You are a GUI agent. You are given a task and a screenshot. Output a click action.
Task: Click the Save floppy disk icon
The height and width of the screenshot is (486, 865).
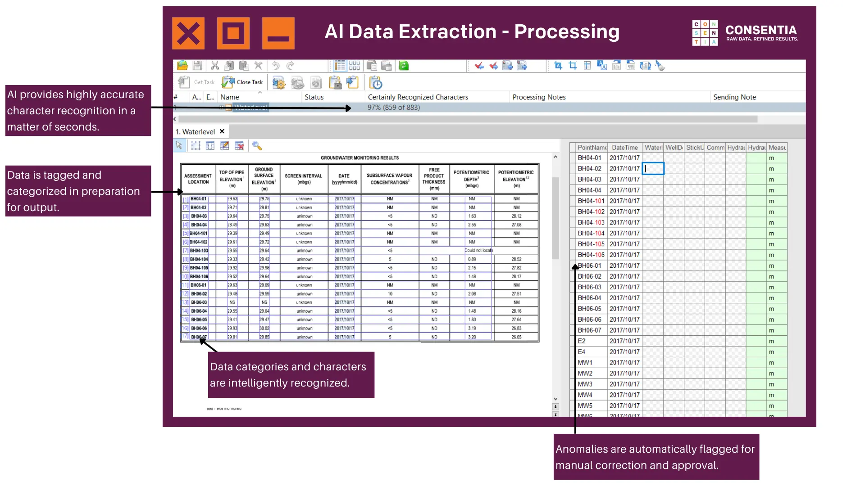[197, 66]
